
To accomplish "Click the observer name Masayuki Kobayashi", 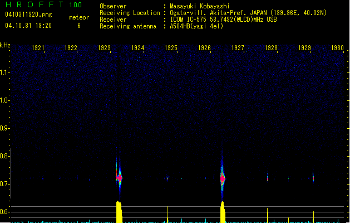I will 200,6.
